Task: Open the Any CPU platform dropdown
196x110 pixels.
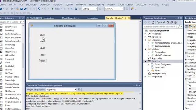Action: (x=122, y=9)
